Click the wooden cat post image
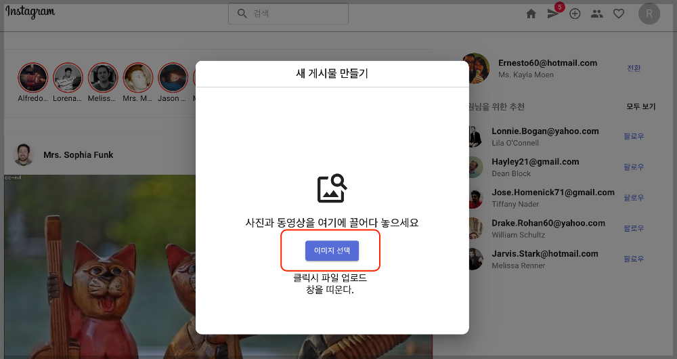 pyautogui.click(x=100, y=267)
